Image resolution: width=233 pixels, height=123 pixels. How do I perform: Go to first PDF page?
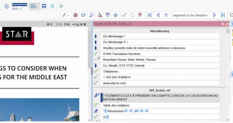point(48,24)
